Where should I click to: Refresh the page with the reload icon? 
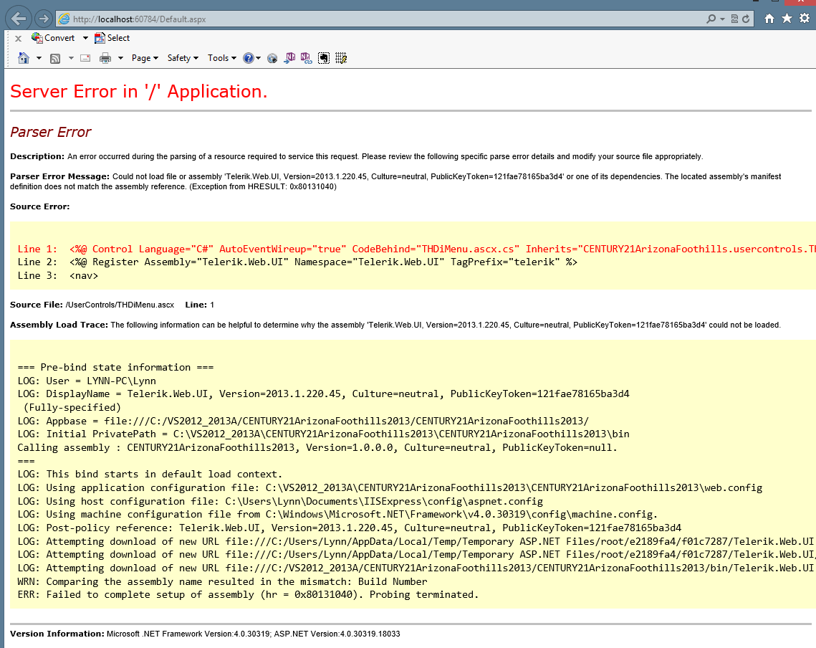pos(746,19)
